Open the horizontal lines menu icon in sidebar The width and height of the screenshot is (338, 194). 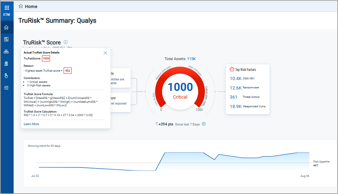pyautogui.click(x=6, y=88)
